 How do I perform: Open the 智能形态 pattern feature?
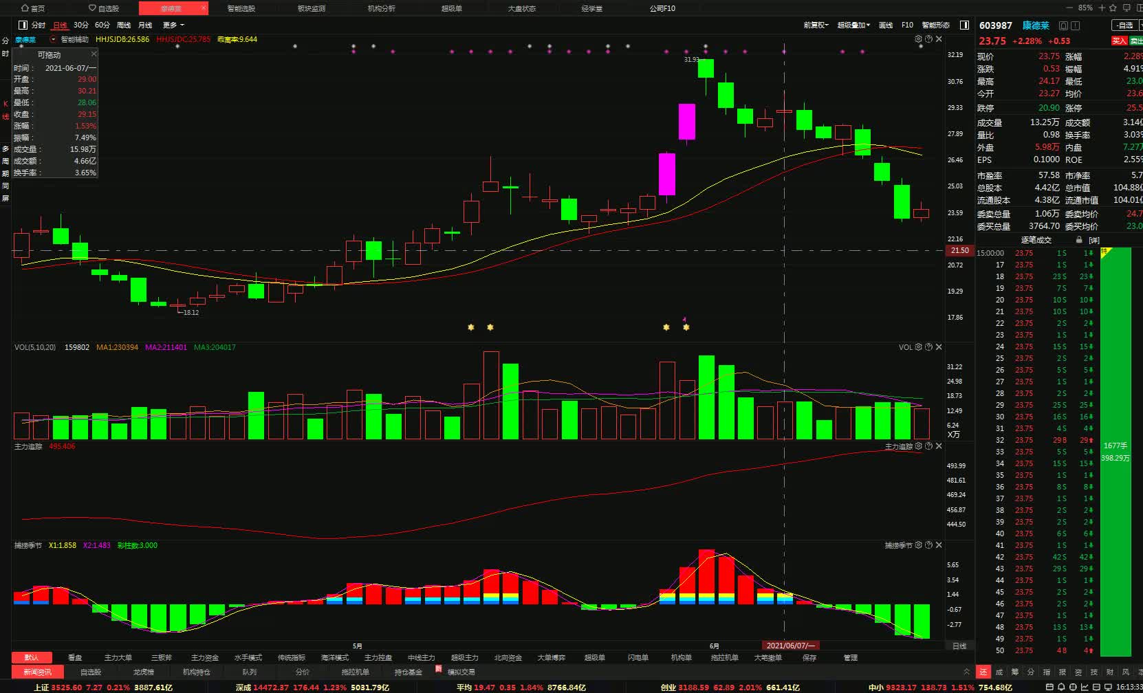(x=935, y=25)
